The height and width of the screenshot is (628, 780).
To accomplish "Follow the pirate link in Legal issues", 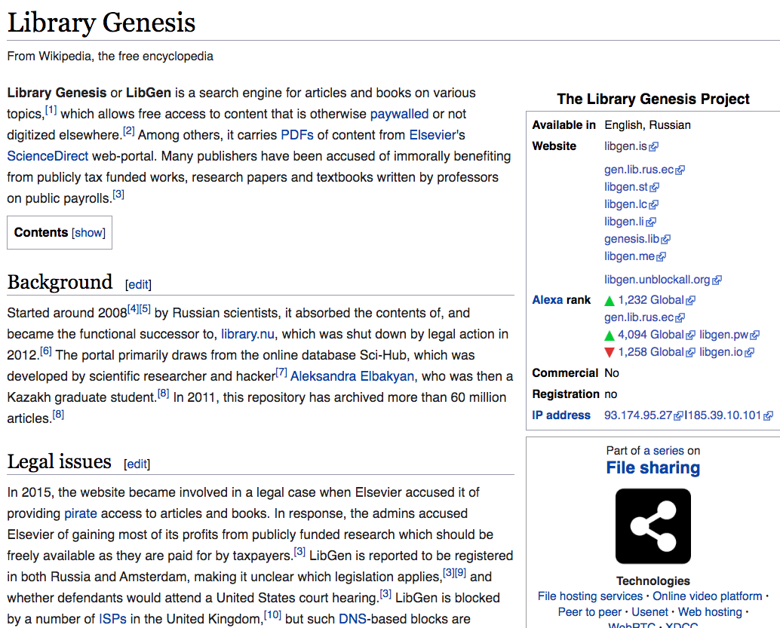I will tap(81, 513).
